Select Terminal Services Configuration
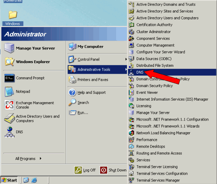The image size is (217, 184). coord(172,174)
